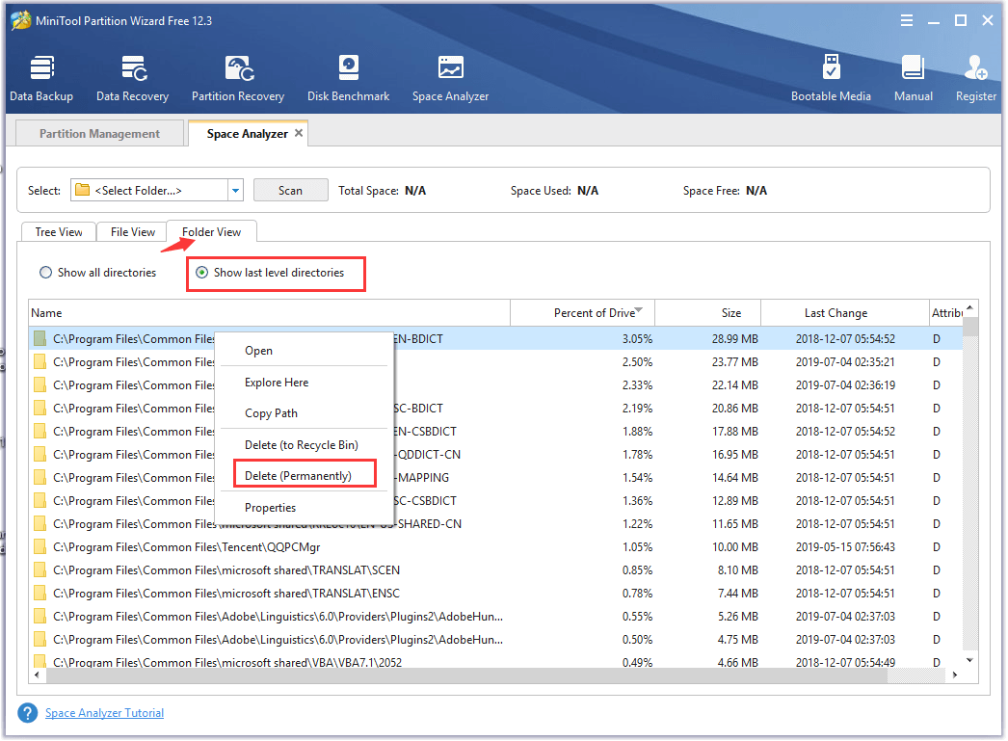The width and height of the screenshot is (1008, 741).
Task: Sort the list by Last Change
Action: click(845, 313)
